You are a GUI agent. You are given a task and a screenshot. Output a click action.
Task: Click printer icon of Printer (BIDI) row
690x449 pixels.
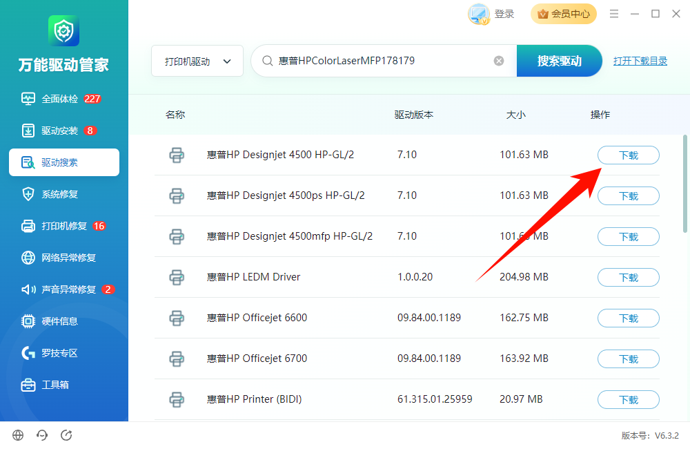click(x=177, y=400)
